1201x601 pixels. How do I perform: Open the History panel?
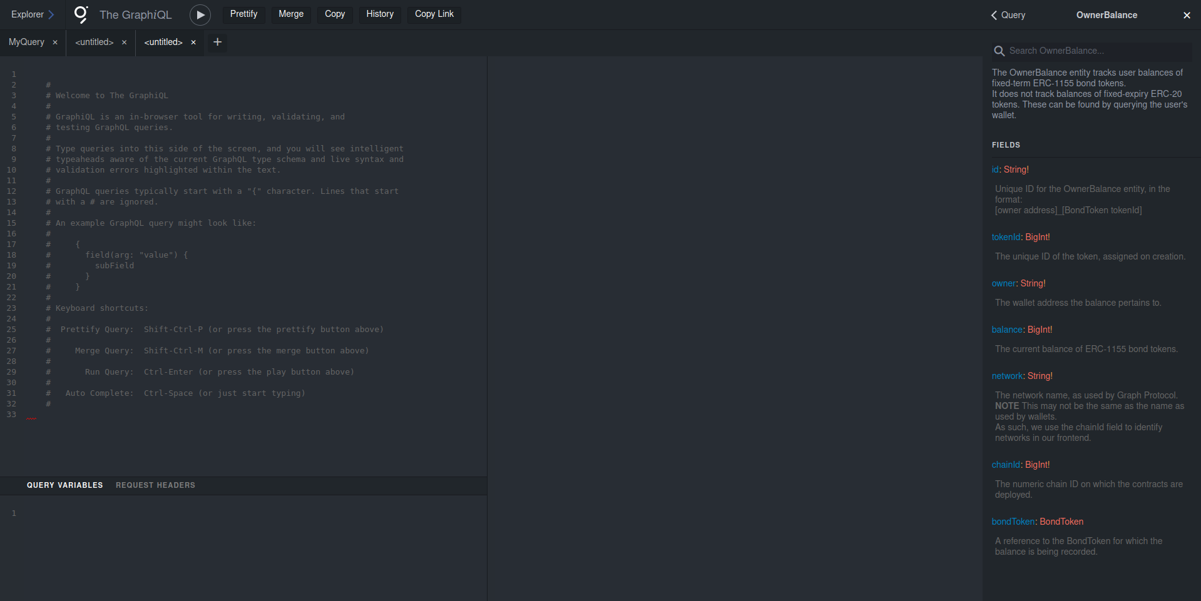tap(380, 14)
